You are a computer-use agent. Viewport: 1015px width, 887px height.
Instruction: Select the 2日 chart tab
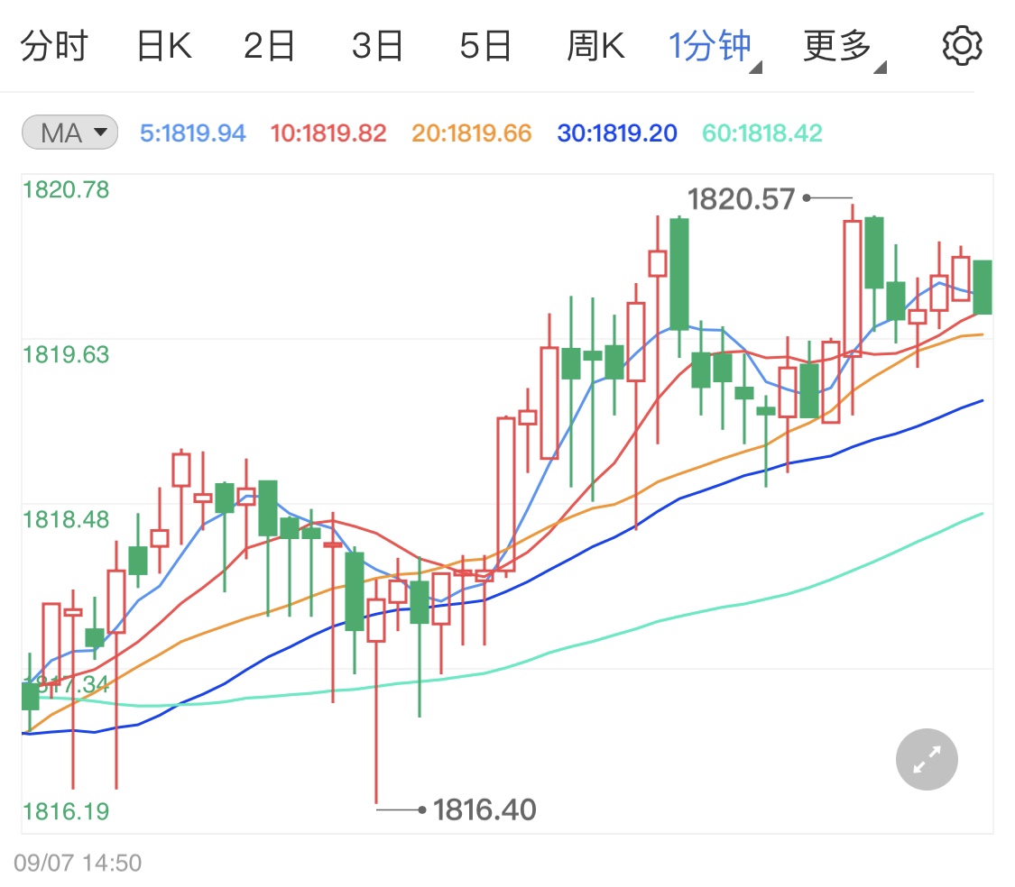(269, 46)
